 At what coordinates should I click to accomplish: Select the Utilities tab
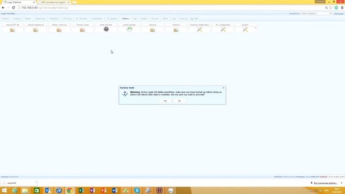[x=126, y=19]
